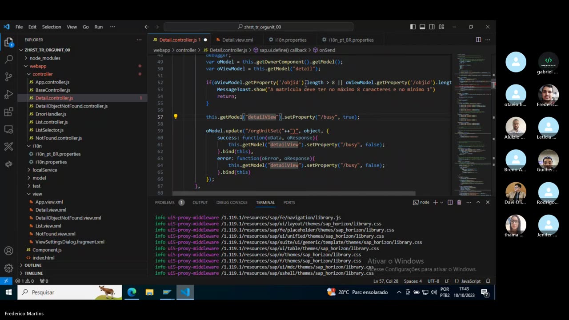Toggle secondary side bar visibility
The height and width of the screenshot is (320, 569).
coord(432,27)
